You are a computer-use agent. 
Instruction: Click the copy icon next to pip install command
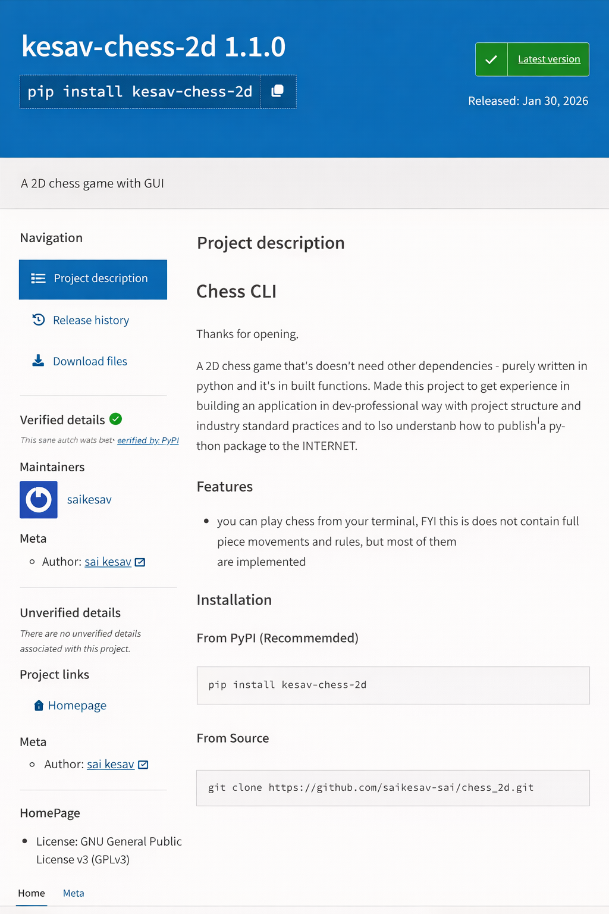[x=277, y=92]
